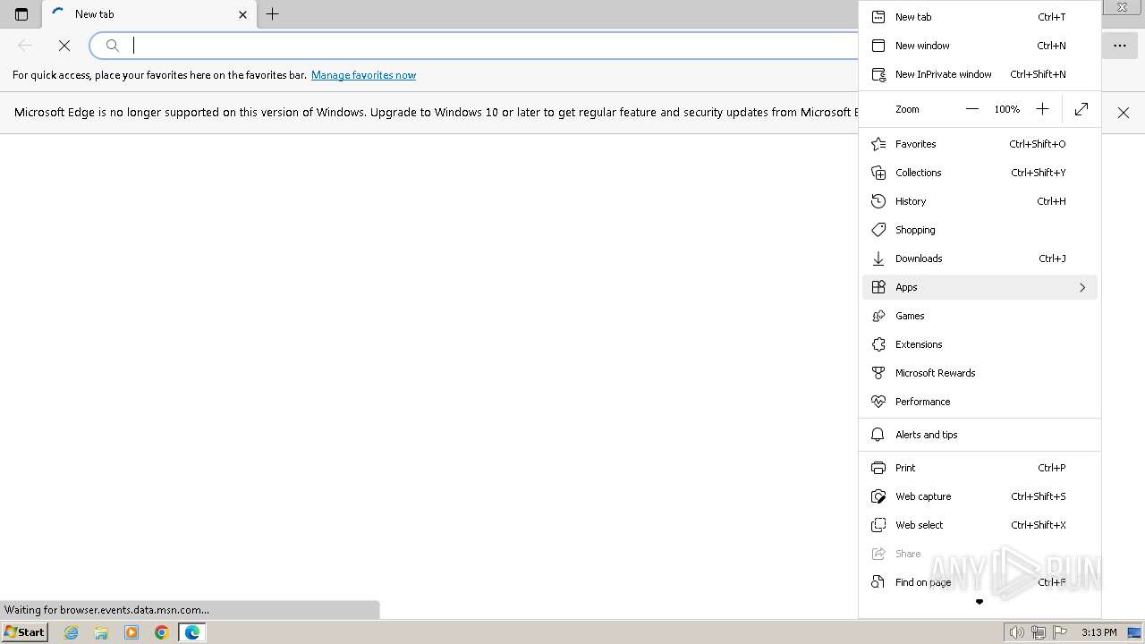Decrease zoom with the minus button
Image resolution: width=1145 pixels, height=644 pixels.
pos(972,109)
